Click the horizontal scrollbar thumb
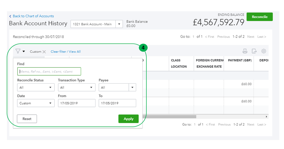This screenshot has width=284, height=149. pos(171,117)
